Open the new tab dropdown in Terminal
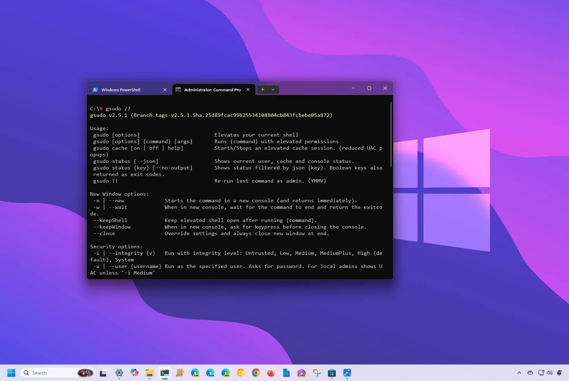The width and height of the screenshot is (569, 381). pyautogui.click(x=273, y=90)
